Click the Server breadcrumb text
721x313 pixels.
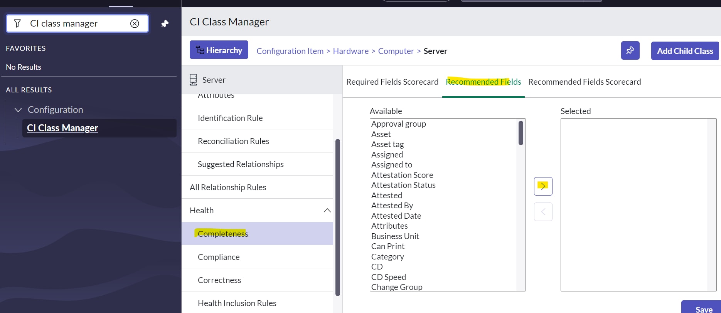tap(435, 51)
